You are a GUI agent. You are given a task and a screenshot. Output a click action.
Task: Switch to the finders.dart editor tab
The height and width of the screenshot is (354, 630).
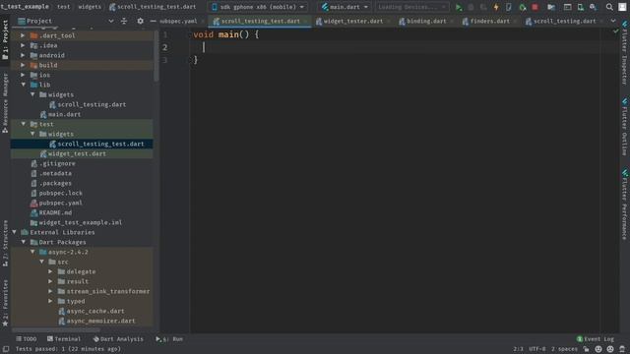490,21
